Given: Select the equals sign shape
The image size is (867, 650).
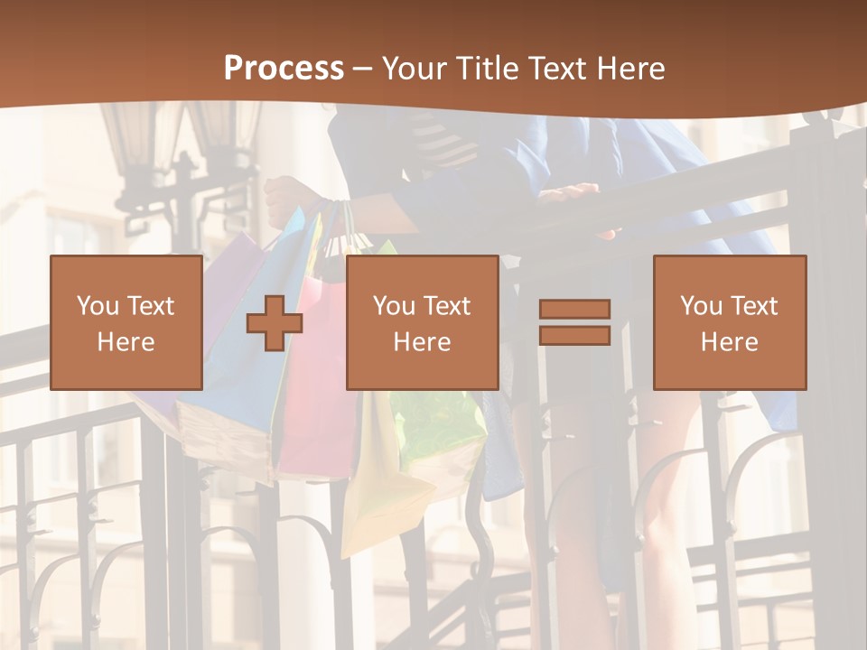Looking at the screenshot, I should pos(574,322).
